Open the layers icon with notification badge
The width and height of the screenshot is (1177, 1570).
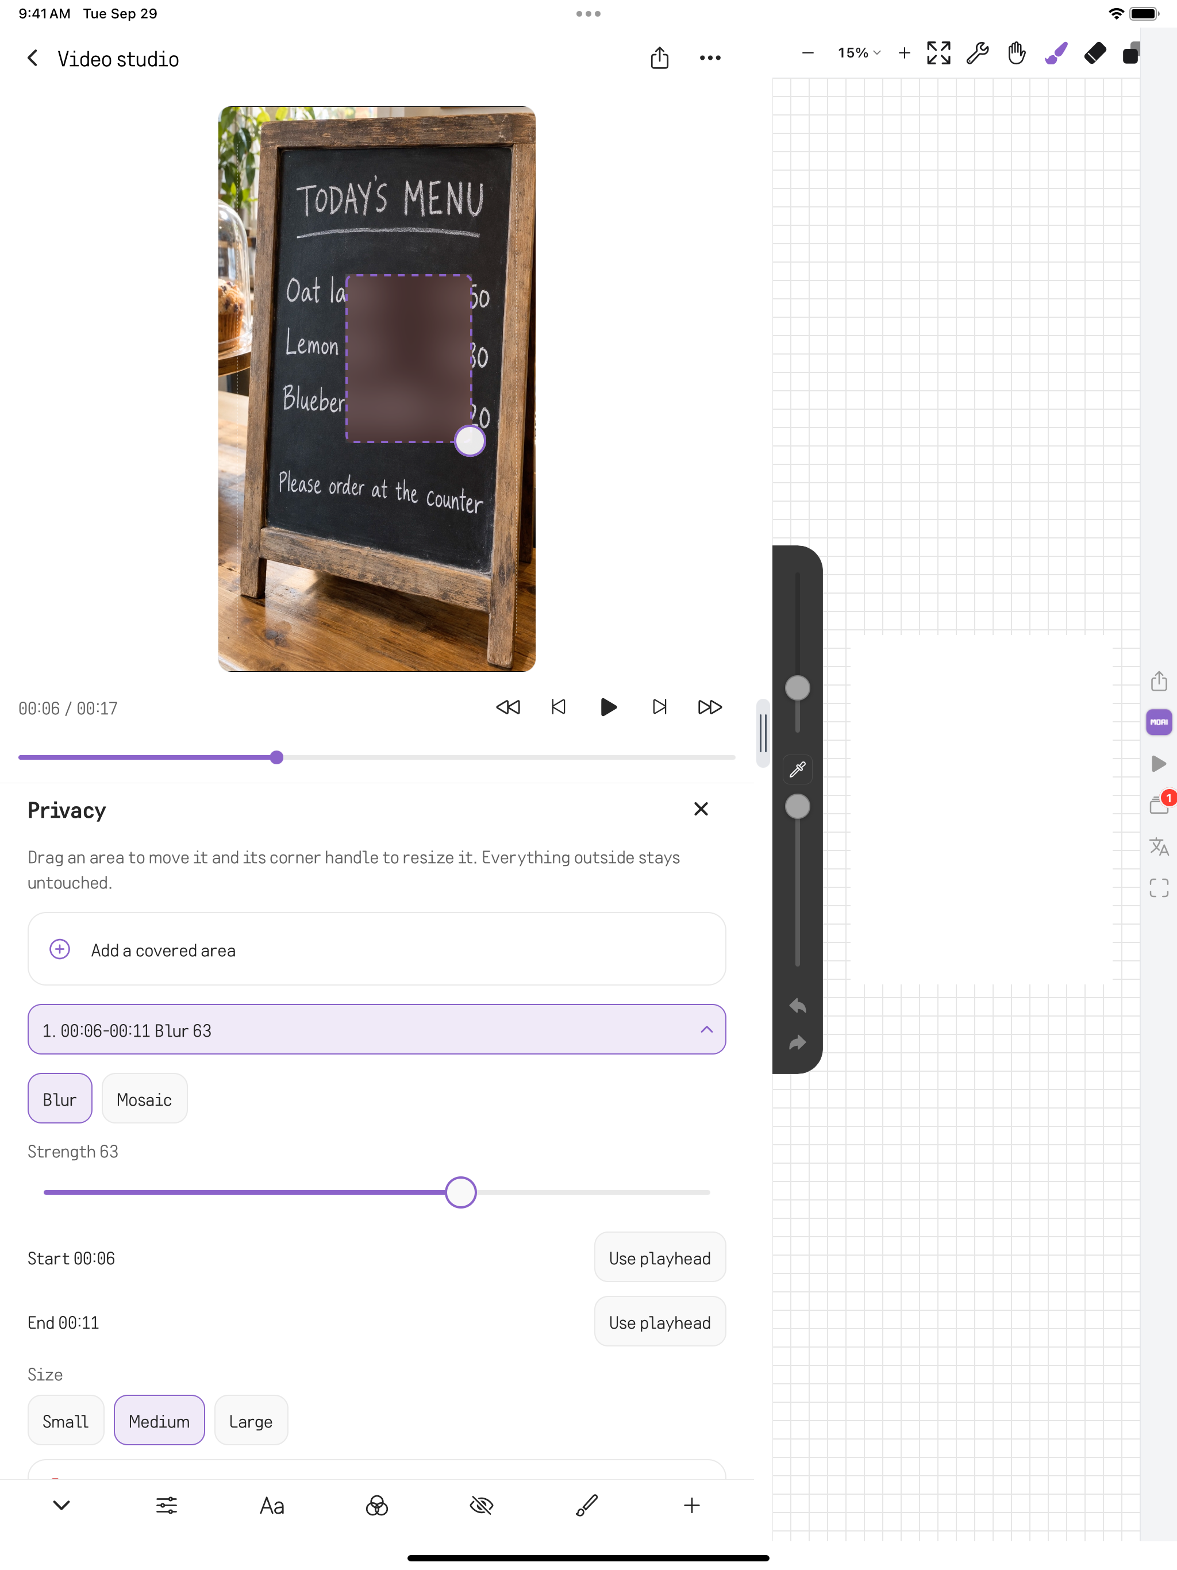(x=1159, y=803)
